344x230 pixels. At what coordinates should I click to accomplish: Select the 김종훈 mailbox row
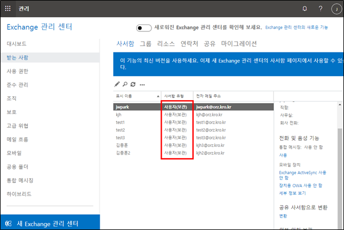coord(193,145)
